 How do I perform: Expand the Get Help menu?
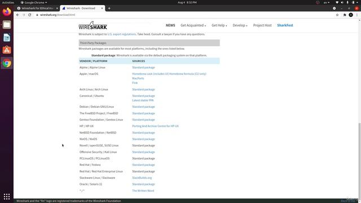pos(219,25)
